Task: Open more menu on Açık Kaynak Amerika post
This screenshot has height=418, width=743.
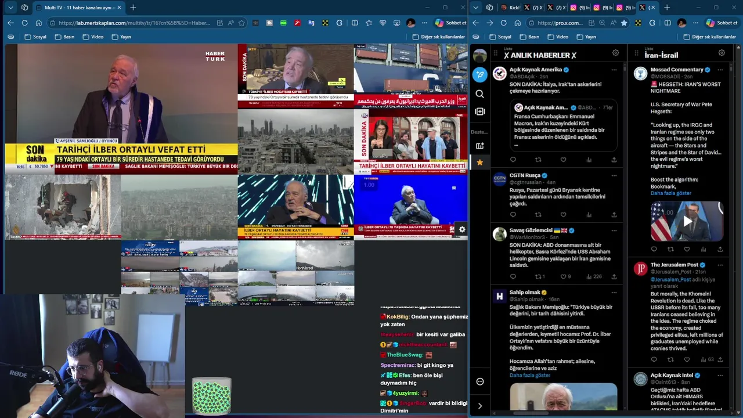Action: click(x=614, y=70)
